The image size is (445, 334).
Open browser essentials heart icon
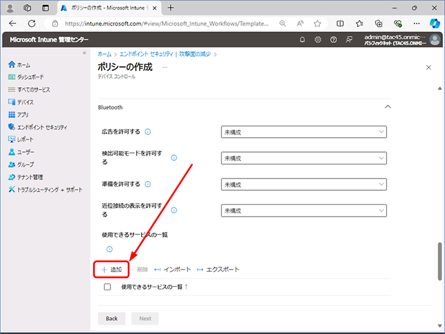point(398,24)
